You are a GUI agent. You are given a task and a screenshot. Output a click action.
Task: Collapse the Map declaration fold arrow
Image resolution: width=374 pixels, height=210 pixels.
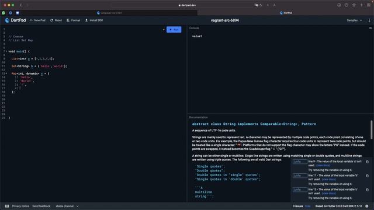click(x=6, y=73)
